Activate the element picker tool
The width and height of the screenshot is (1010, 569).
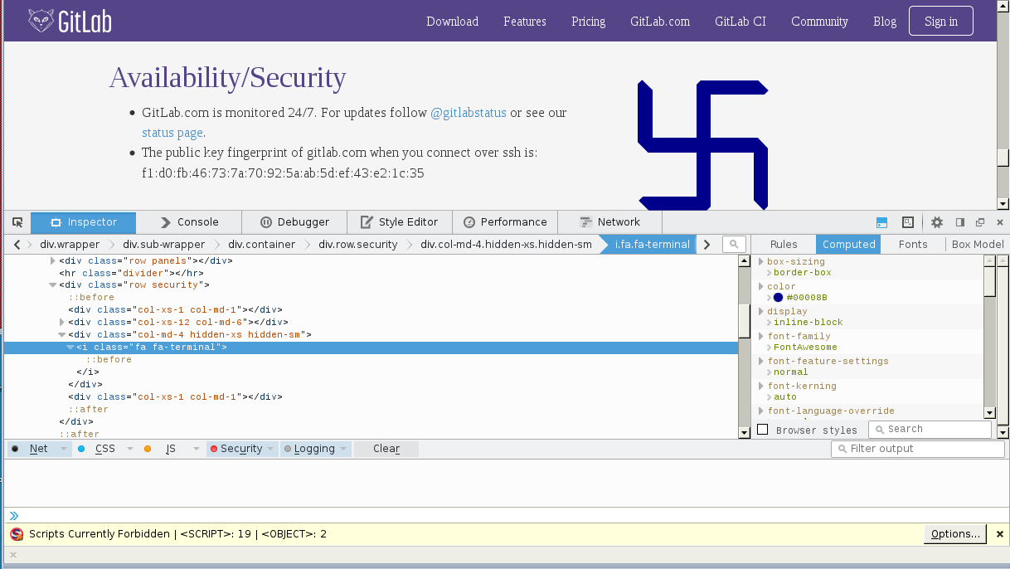click(17, 222)
